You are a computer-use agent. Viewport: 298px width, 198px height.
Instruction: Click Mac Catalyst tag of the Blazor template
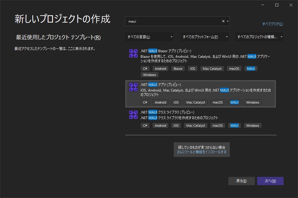point(212,69)
